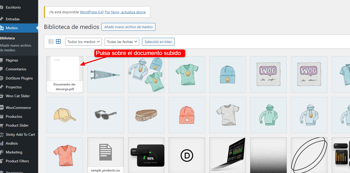
Task: Select the Woo the single thumbnail
Action: [268, 75]
